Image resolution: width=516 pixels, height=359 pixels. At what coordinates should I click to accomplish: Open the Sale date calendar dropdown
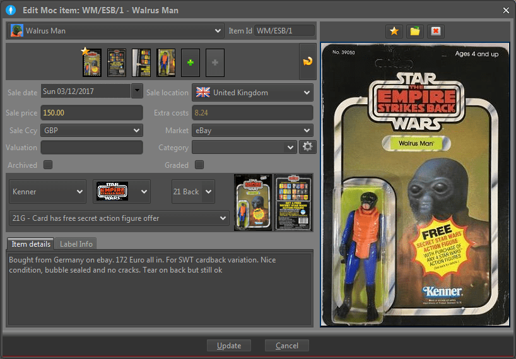pyautogui.click(x=137, y=91)
